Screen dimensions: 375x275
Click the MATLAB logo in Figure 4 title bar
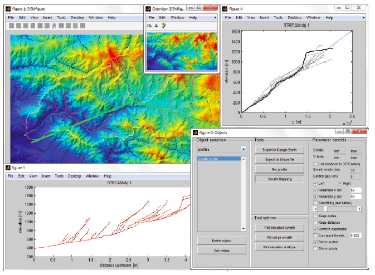tap(226, 9)
